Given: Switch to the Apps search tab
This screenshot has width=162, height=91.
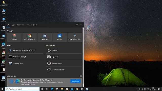Looking at the screenshot, I should click(x=13, y=25).
